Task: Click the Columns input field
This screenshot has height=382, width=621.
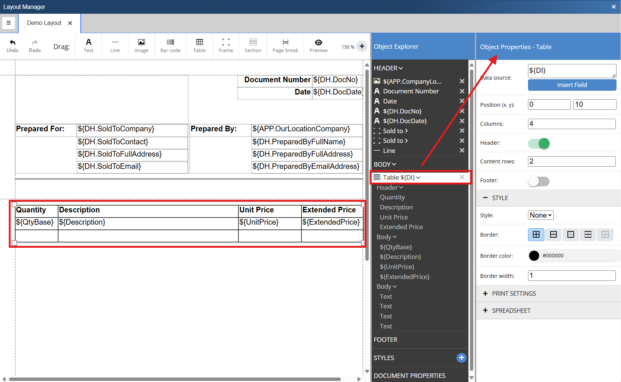Action: 572,124
